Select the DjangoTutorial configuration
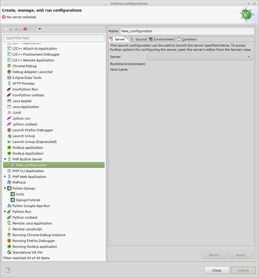The width and height of the screenshot is (259, 278). point(28,200)
